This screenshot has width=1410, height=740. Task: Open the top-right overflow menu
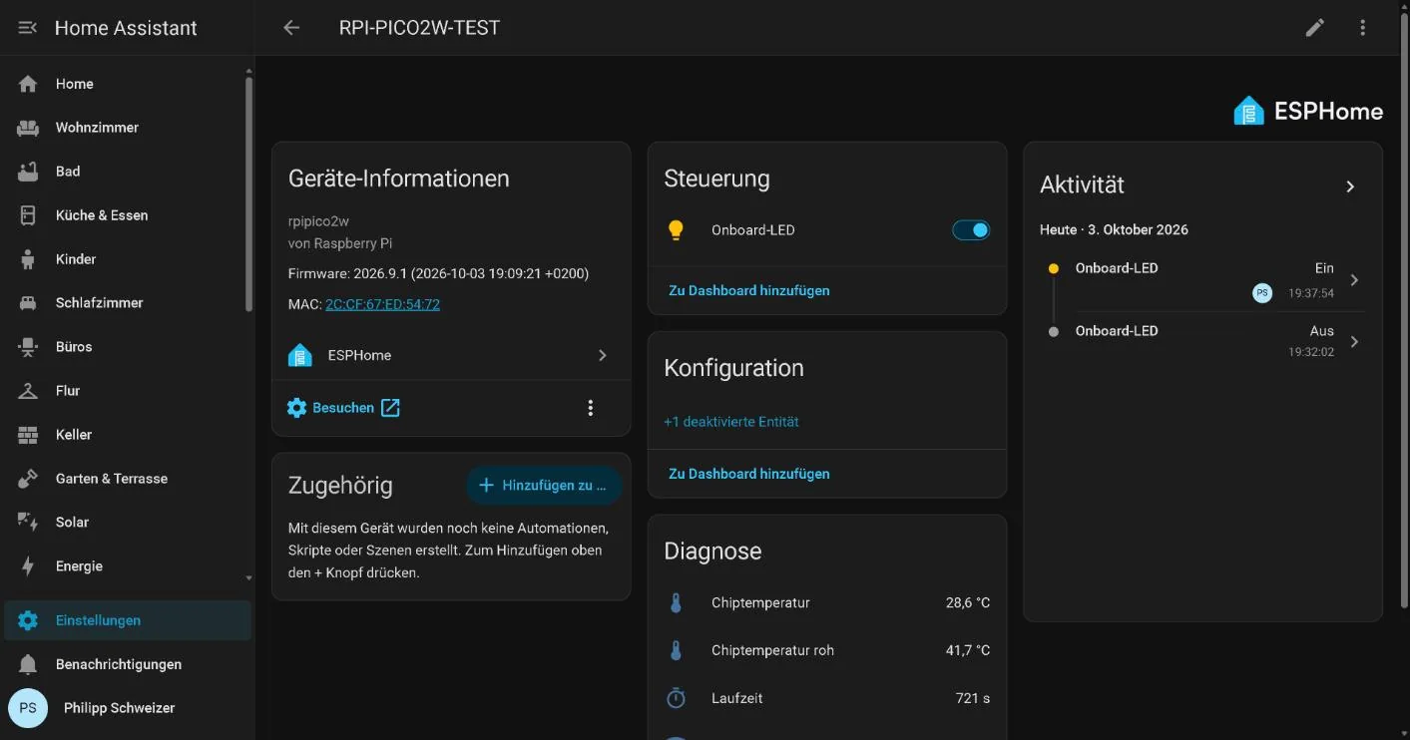(1363, 28)
